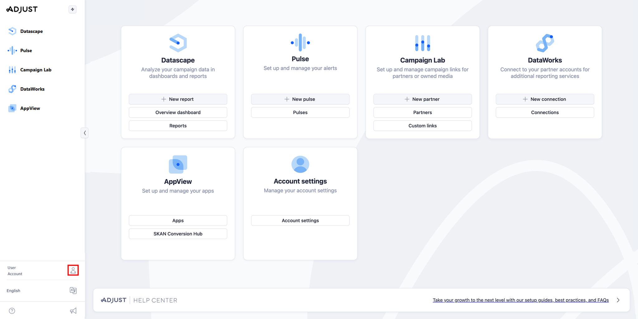Click the DataWorks card link icon

pos(545,43)
